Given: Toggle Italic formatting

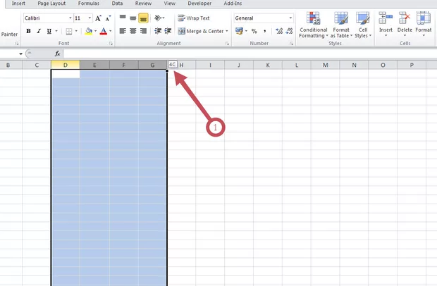Looking at the screenshot, I should [39, 31].
